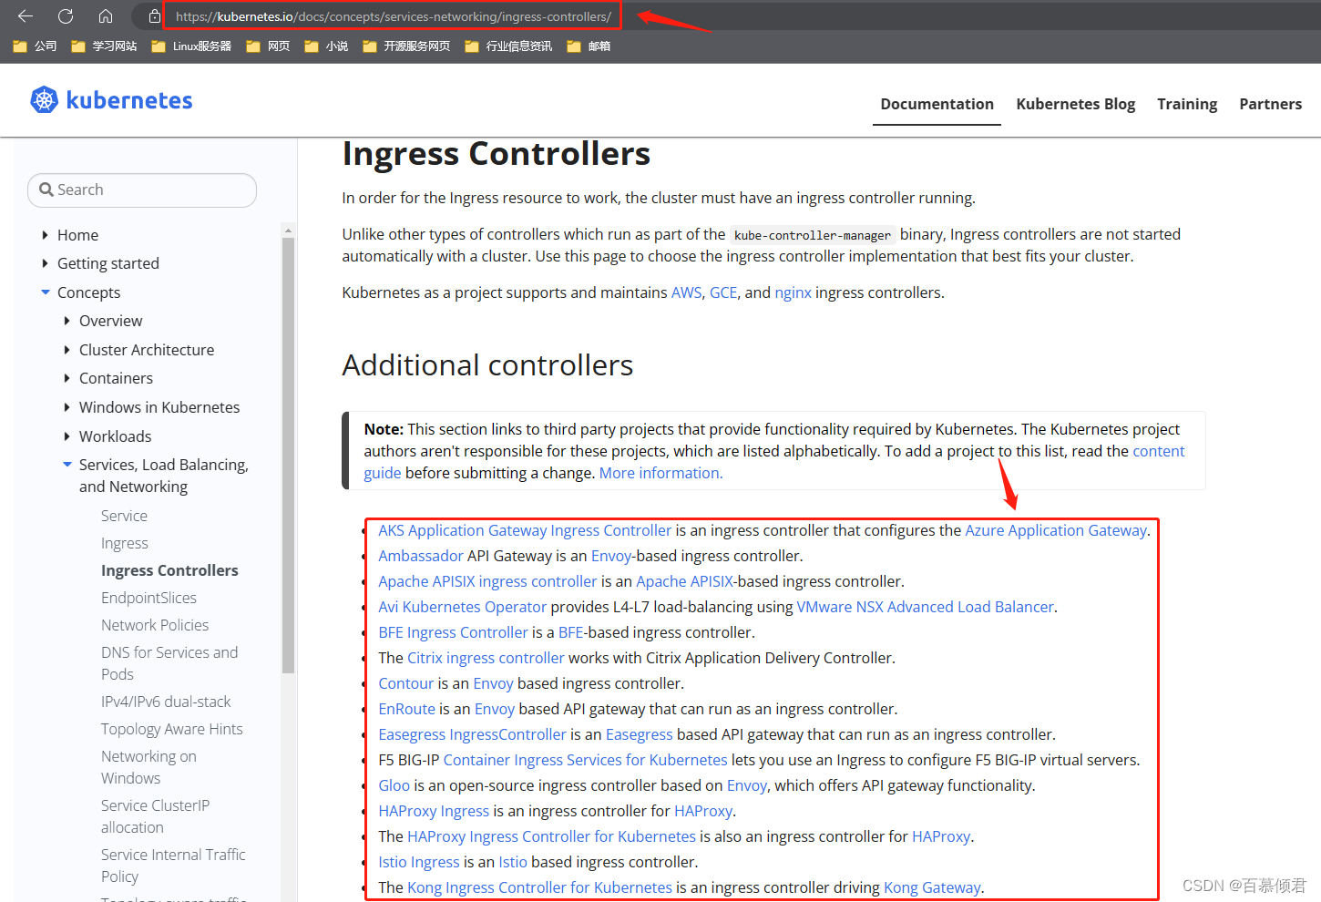Screen dimensions: 1321x902
Task: Open Apache APISIX ingress controller link
Action: [487, 581]
